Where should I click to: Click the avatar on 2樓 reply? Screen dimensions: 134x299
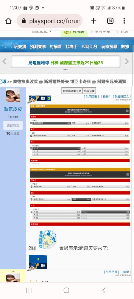(13, 277)
